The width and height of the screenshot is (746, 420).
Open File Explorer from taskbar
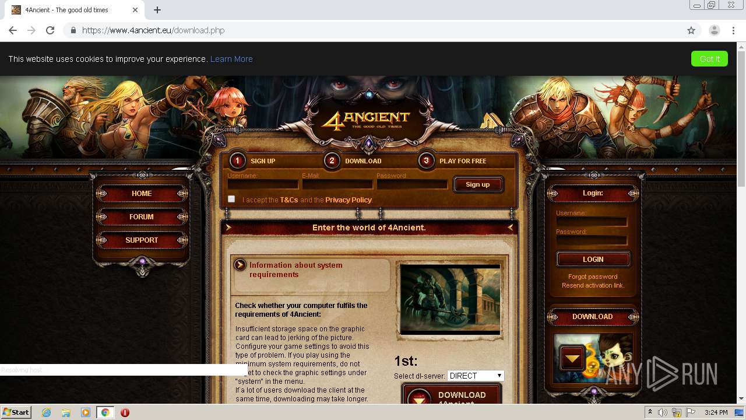[66, 412]
